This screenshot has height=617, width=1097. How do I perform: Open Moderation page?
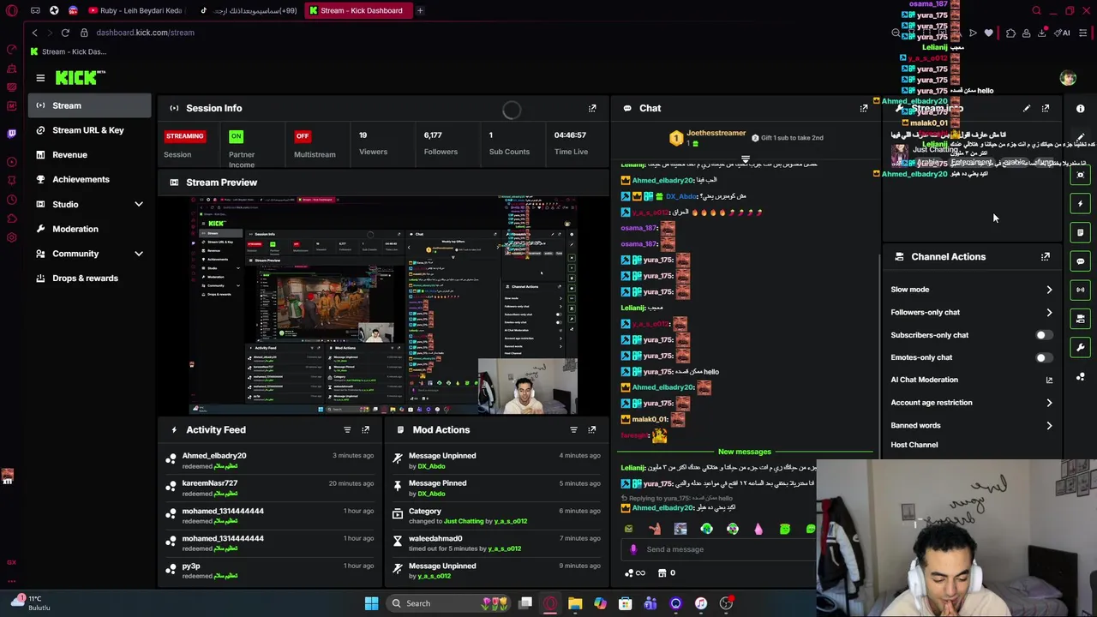pos(90,229)
